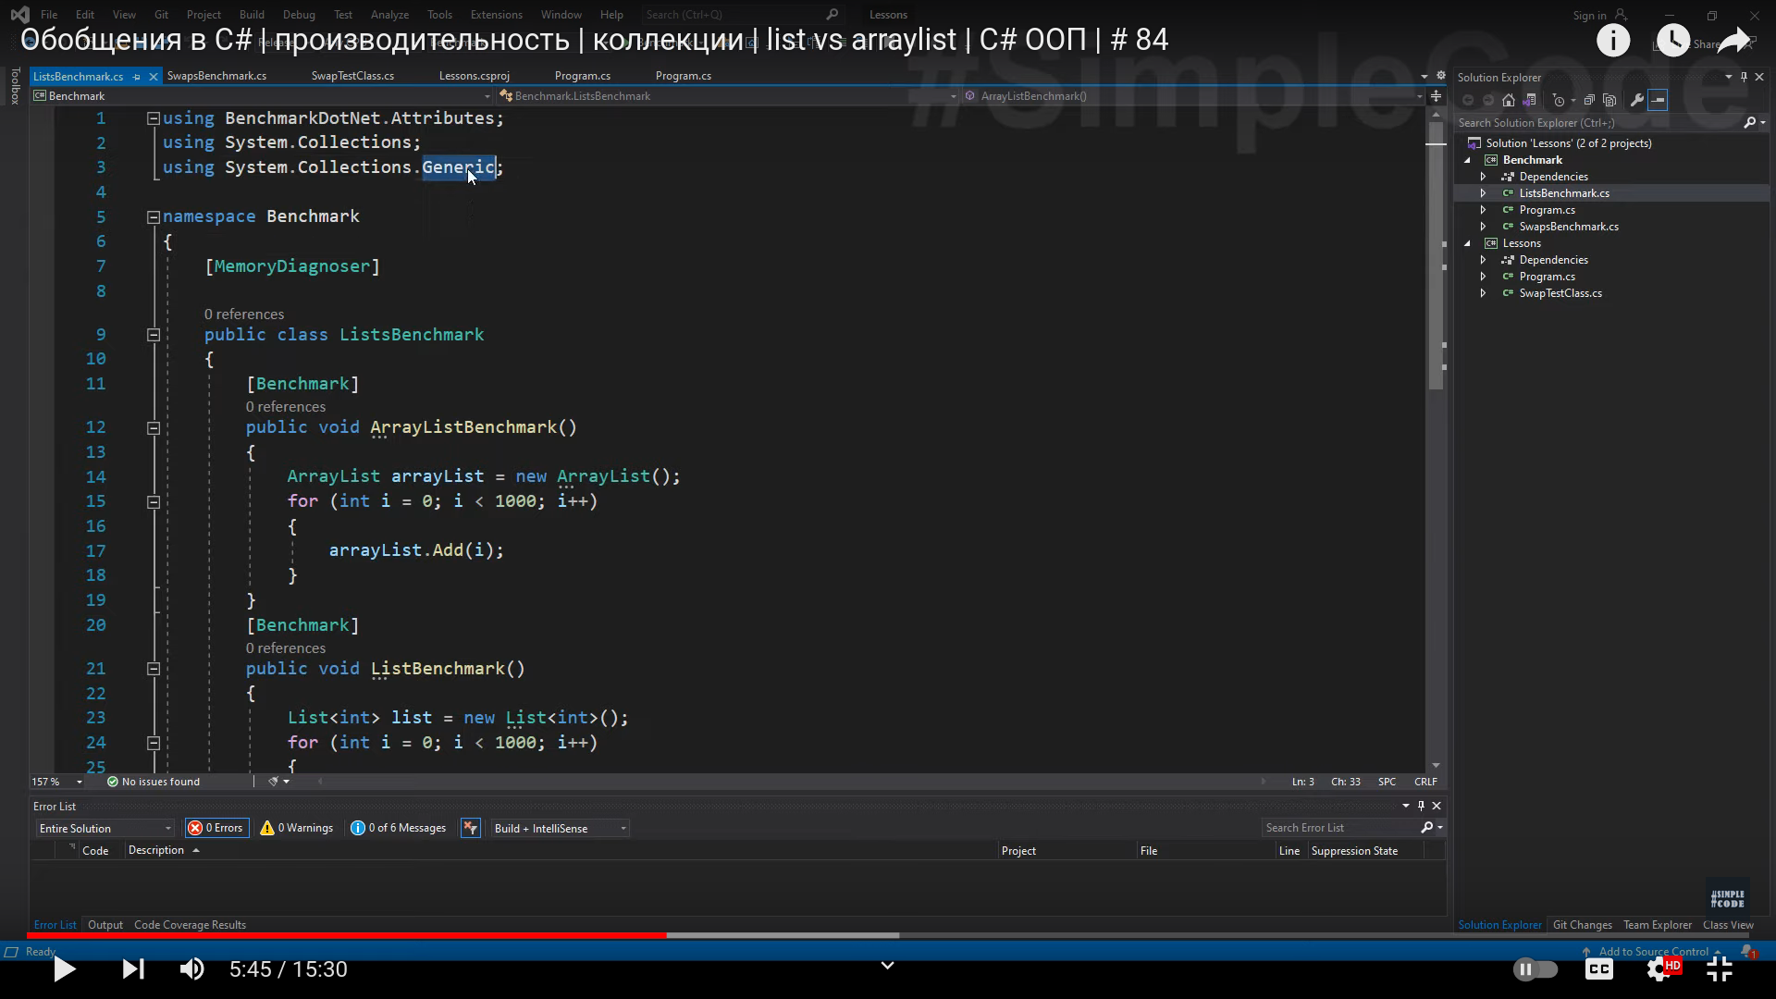This screenshot has height=999, width=1776.
Task: Collapse the ArrayListBenchmark method outline
Action: [x=154, y=427]
